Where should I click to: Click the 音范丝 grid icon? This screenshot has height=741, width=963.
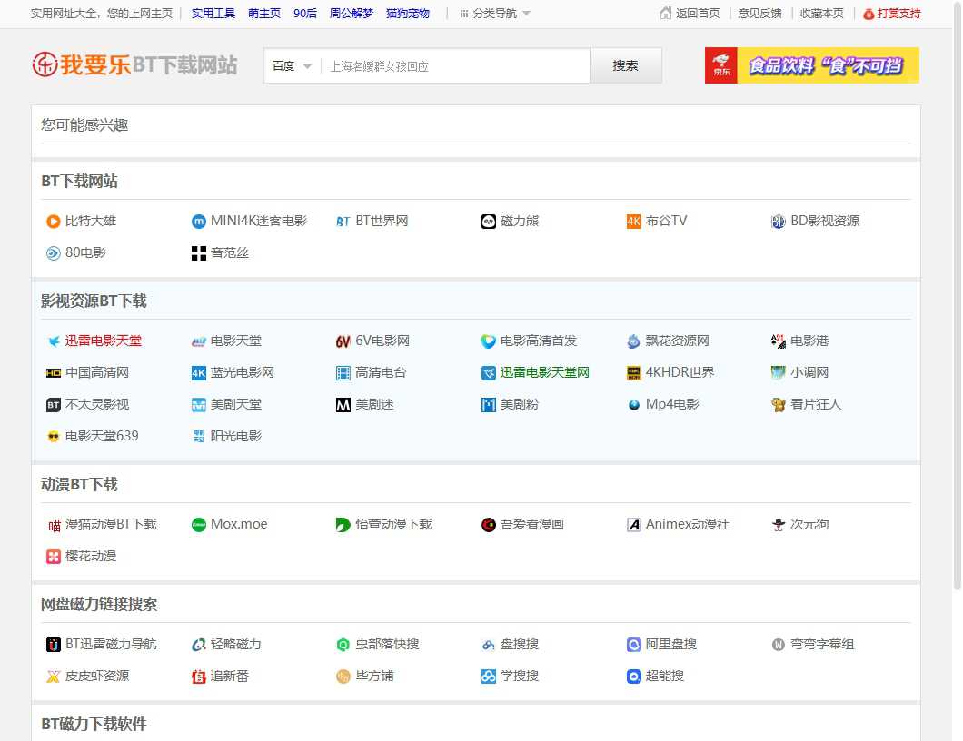pos(198,253)
